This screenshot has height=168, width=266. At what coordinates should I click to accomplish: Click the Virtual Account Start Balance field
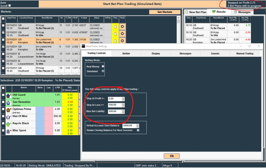(x=129, y=126)
